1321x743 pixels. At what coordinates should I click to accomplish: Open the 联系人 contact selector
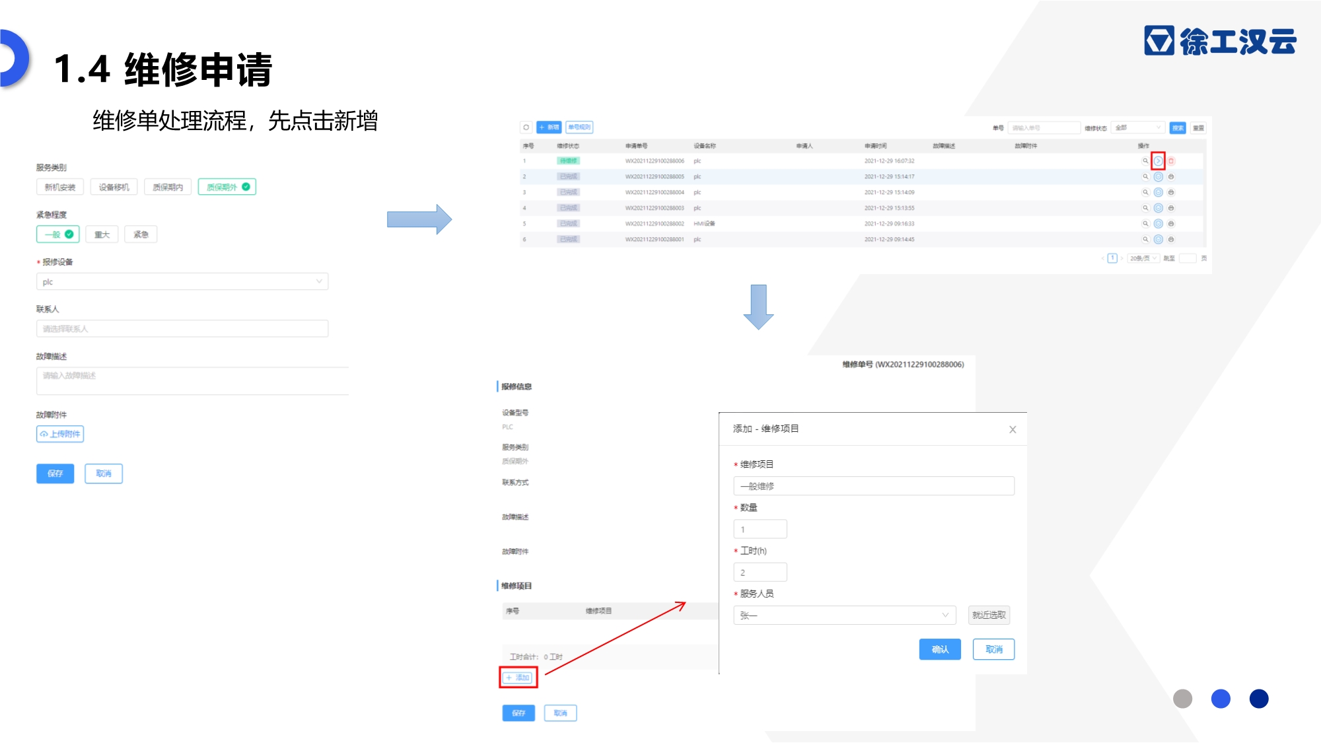pos(182,329)
